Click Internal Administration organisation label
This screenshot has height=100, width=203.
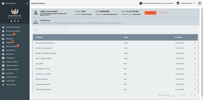158,3
